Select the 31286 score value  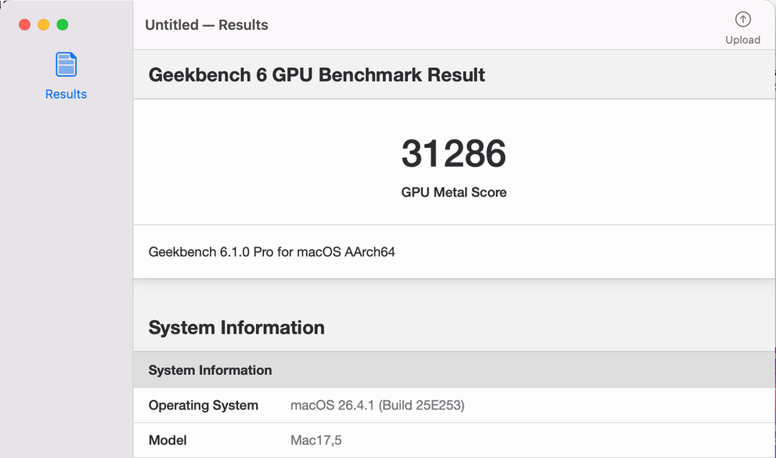point(454,153)
